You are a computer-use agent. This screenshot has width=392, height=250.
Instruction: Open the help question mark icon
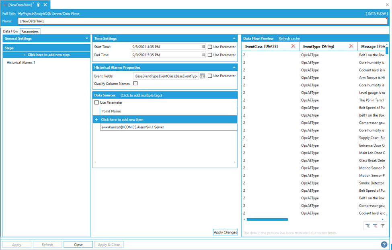click(384, 244)
